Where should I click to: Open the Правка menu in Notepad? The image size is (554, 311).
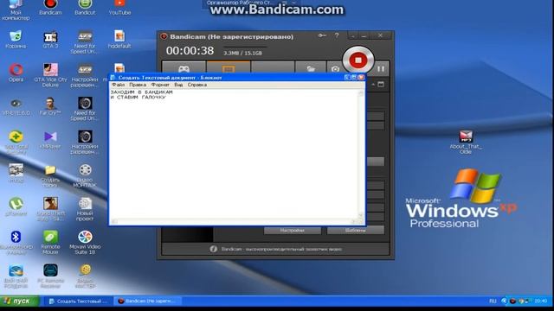pos(138,85)
